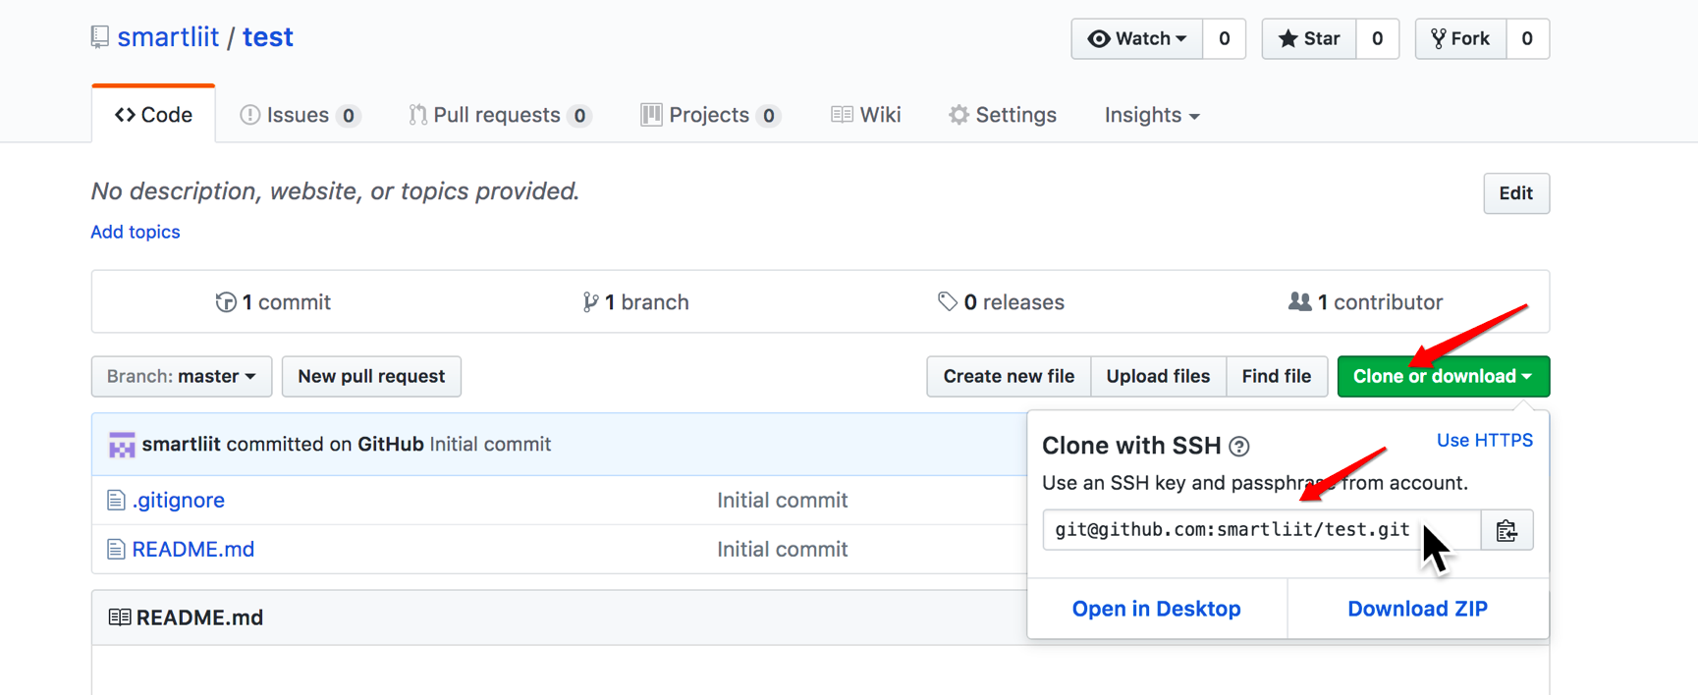Star the repository

click(1309, 39)
